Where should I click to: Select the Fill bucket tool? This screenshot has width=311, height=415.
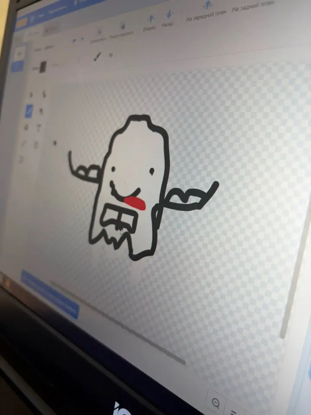click(x=26, y=128)
